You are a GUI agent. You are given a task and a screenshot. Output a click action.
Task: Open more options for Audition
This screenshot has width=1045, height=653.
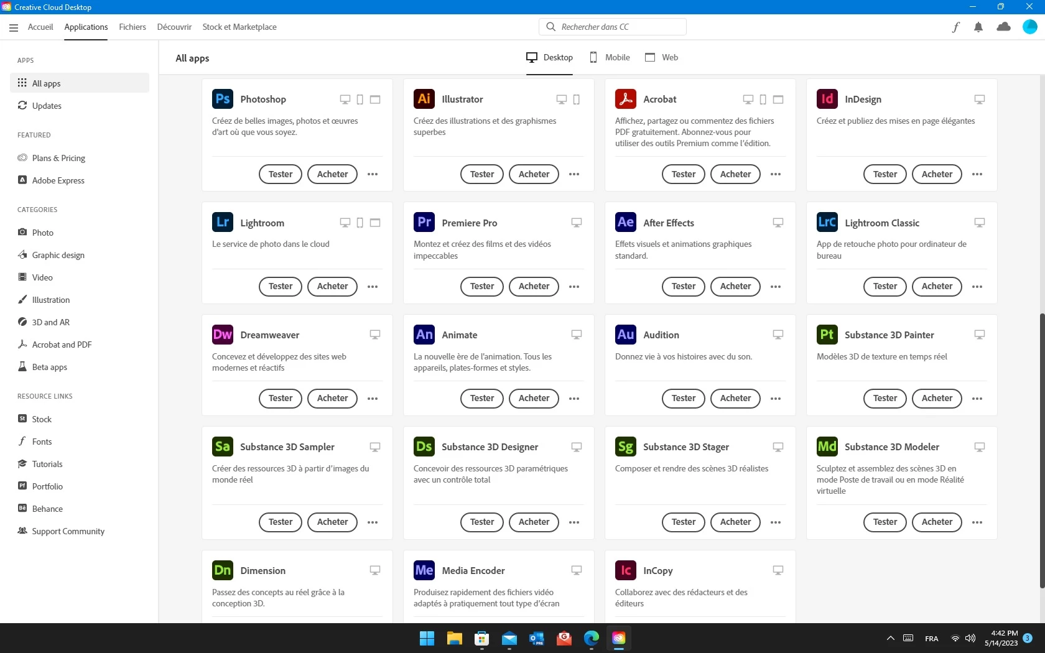coord(776,399)
